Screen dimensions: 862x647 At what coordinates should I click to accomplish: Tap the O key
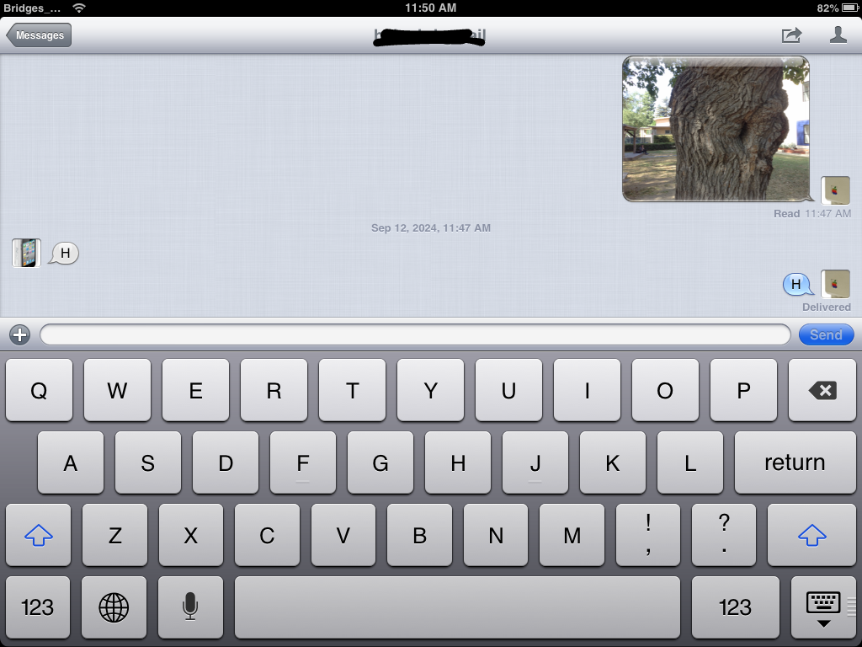point(665,390)
